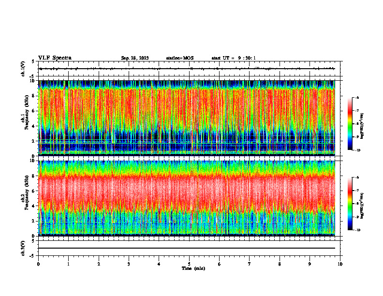Click the ch.3(V) flat trace strip
This screenshot has width=383, height=296.
point(189,248)
